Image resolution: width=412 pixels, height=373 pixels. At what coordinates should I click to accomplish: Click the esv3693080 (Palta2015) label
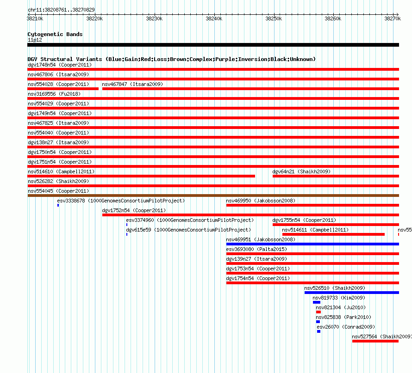(x=256, y=249)
